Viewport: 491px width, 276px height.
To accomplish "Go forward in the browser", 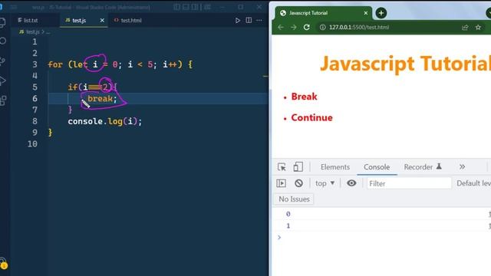I will pyautogui.click(x=293, y=28).
